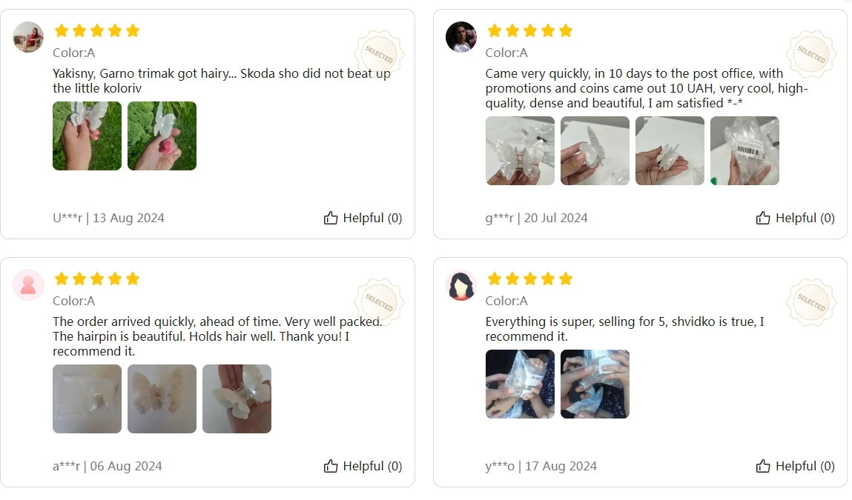View first photo in y***o's review
852x500 pixels.
pyautogui.click(x=520, y=384)
